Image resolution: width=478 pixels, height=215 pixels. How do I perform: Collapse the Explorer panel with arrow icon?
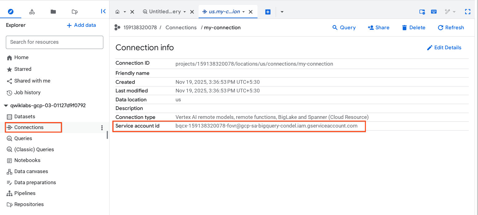click(x=103, y=11)
